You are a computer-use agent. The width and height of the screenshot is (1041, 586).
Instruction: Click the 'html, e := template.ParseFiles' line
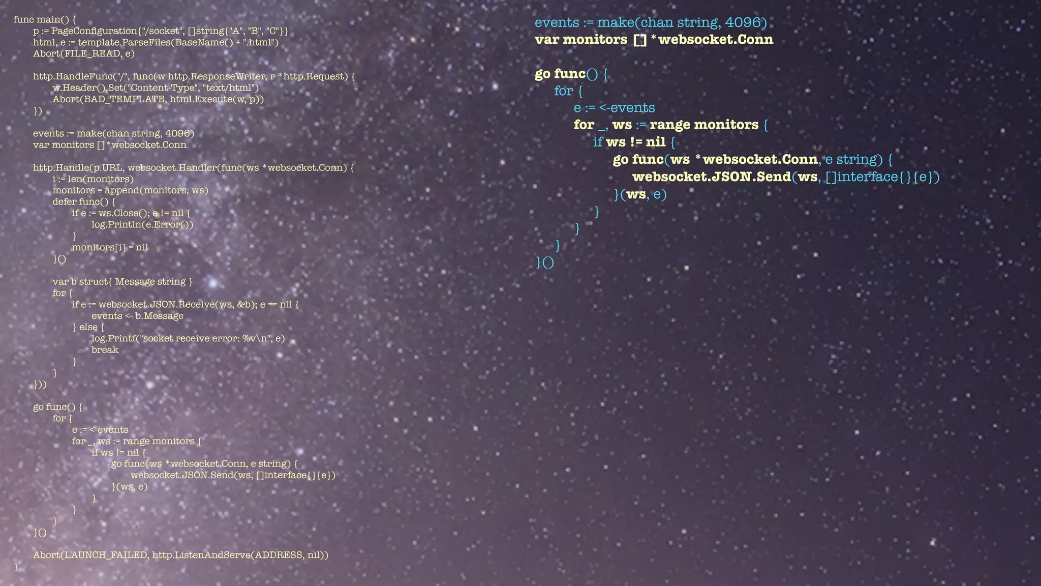[x=156, y=42]
